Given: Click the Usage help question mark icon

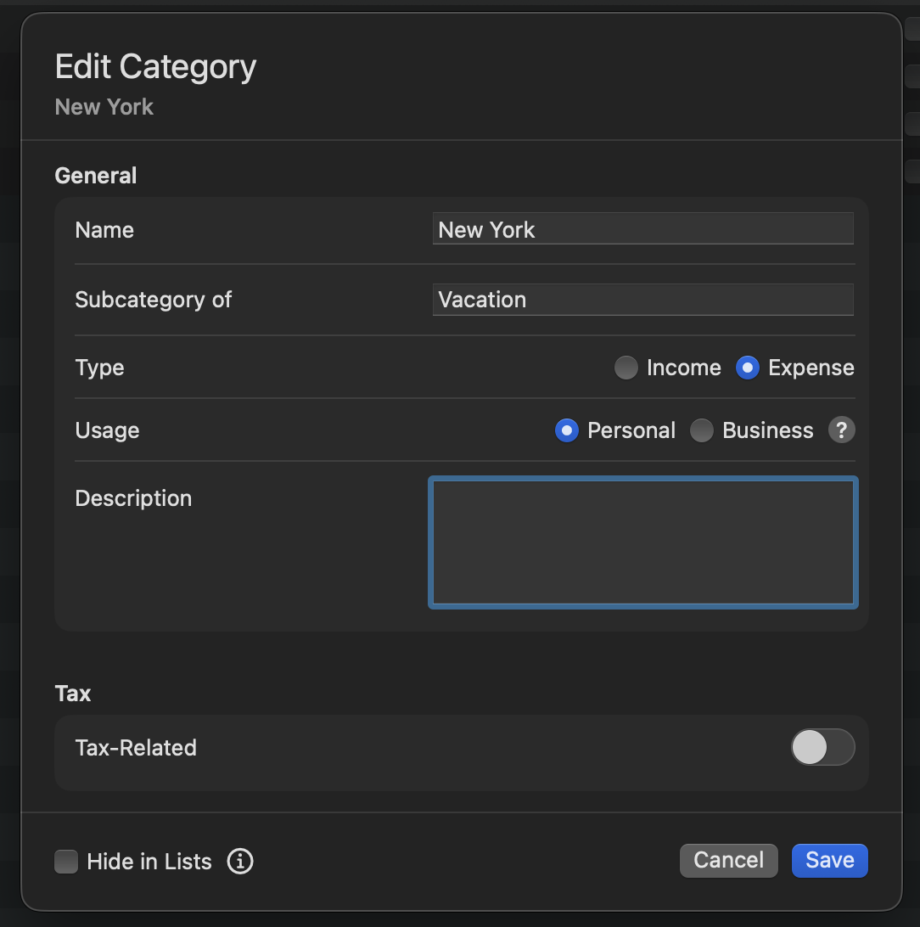Looking at the screenshot, I should [x=841, y=430].
